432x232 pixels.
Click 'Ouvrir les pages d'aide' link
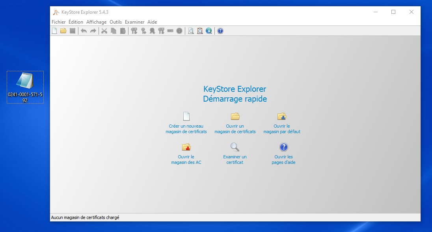(x=283, y=160)
